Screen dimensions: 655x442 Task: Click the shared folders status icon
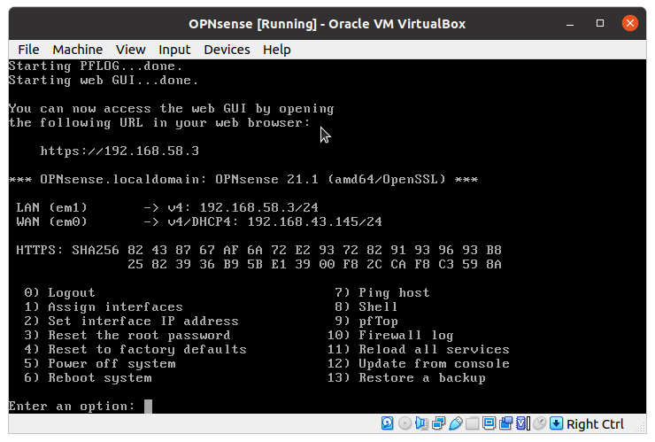pos(472,423)
